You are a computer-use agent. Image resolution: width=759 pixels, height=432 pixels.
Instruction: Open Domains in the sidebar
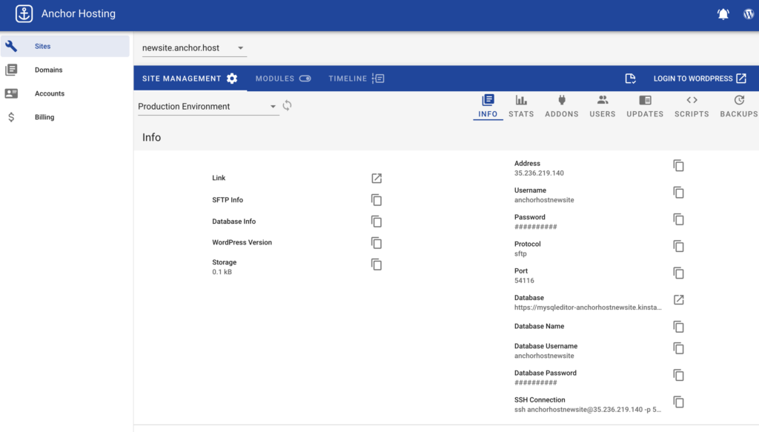point(65,70)
